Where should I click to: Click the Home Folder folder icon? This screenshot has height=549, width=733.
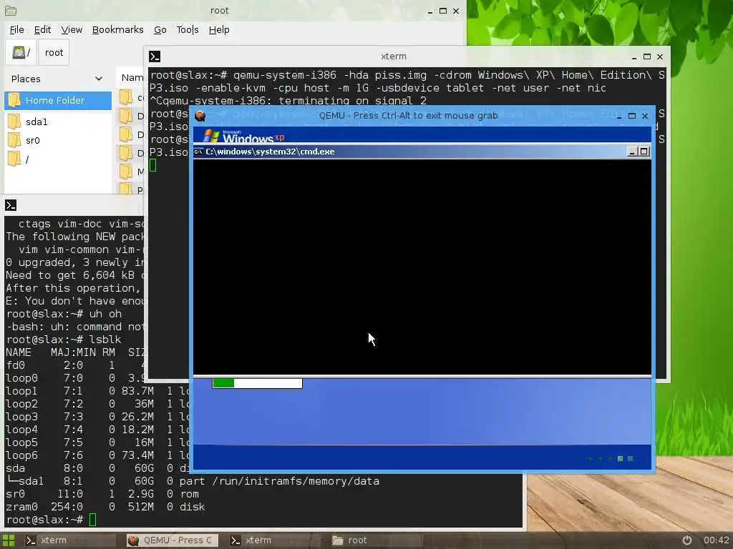point(14,100)
